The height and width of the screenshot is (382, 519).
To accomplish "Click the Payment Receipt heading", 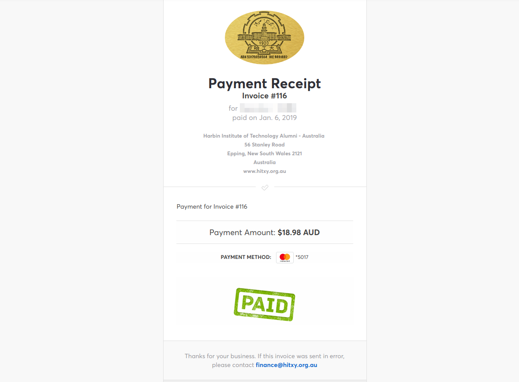I will tap(265, 83).
